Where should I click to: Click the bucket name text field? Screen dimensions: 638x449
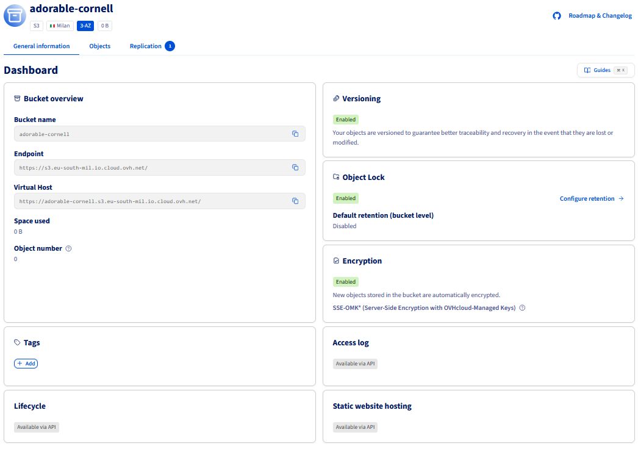coord(152,134)
